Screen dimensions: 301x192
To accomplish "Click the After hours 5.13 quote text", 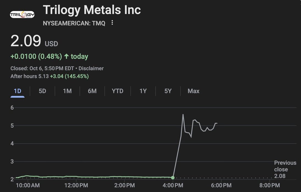I will pos(49,76).
